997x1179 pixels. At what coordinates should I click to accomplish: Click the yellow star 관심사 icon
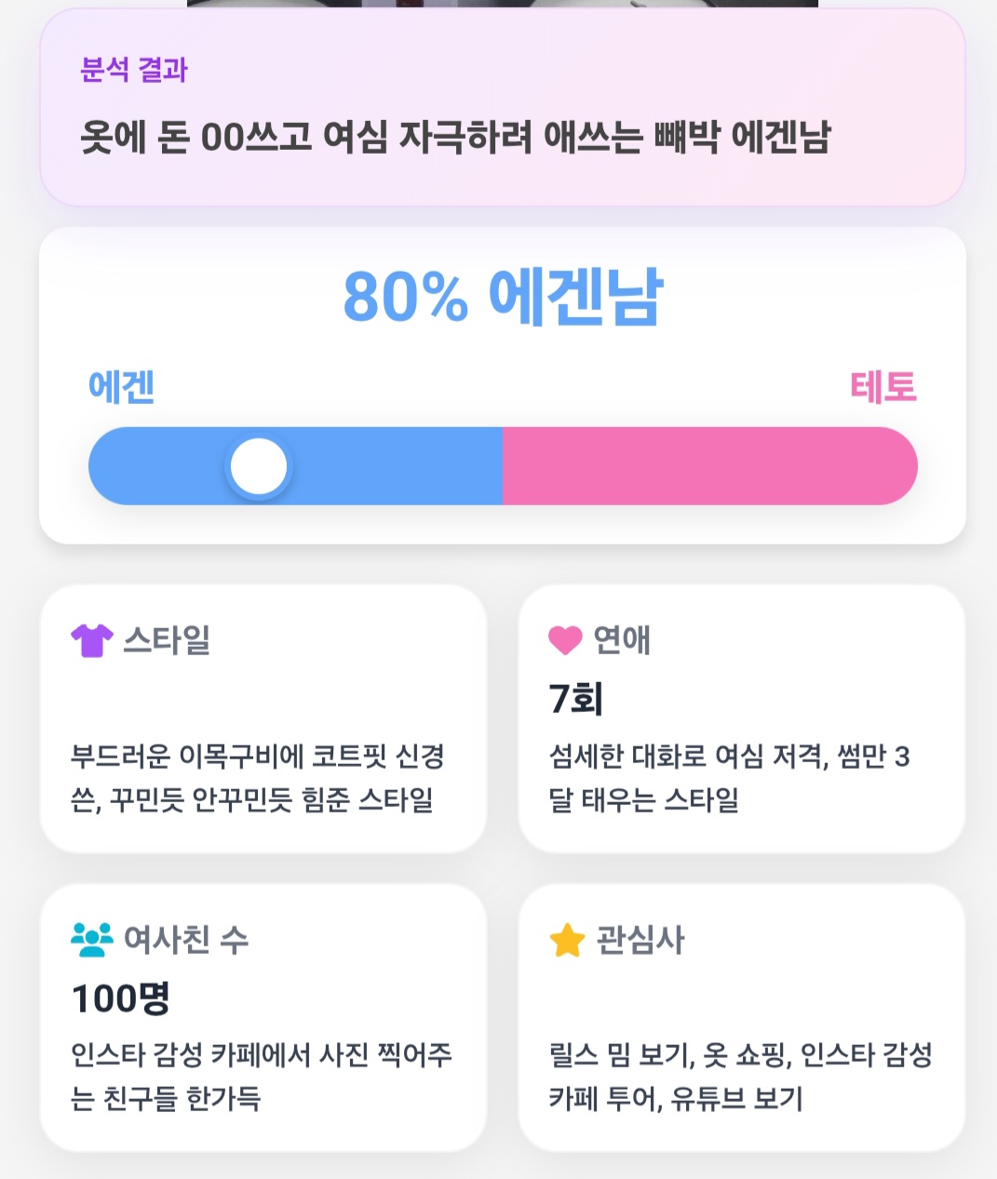(x=567, y=940)
